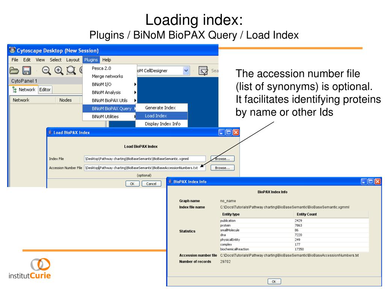Open the Select menu
The height and width of the screenshot is (289, 385).
56,60
